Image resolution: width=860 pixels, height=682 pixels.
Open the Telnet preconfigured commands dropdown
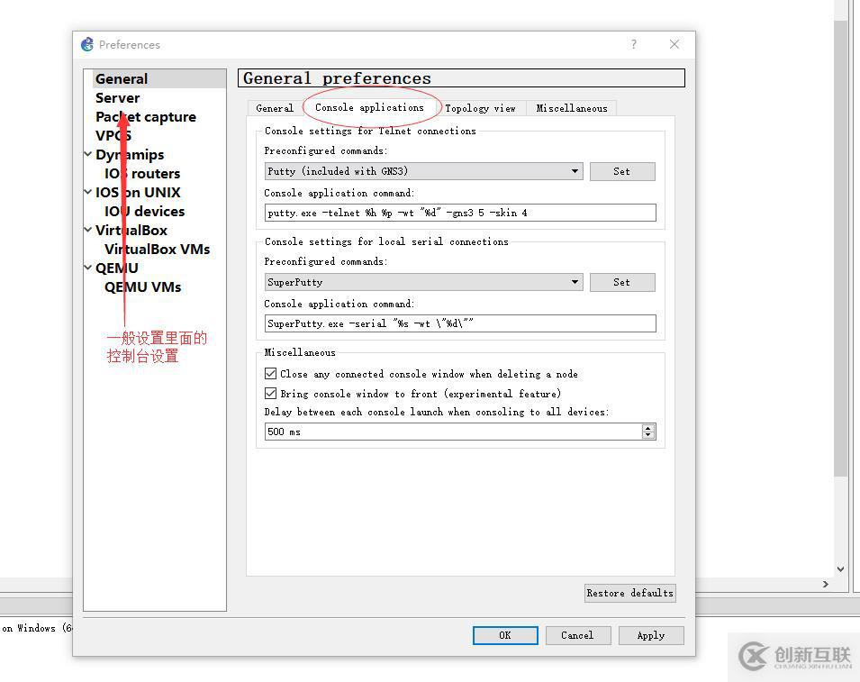(575, 171)
